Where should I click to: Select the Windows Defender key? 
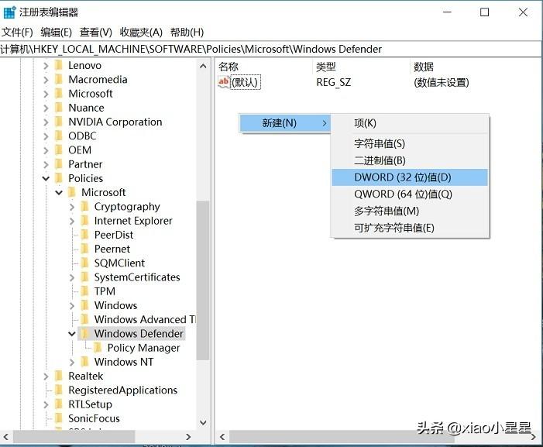(139, 334)
